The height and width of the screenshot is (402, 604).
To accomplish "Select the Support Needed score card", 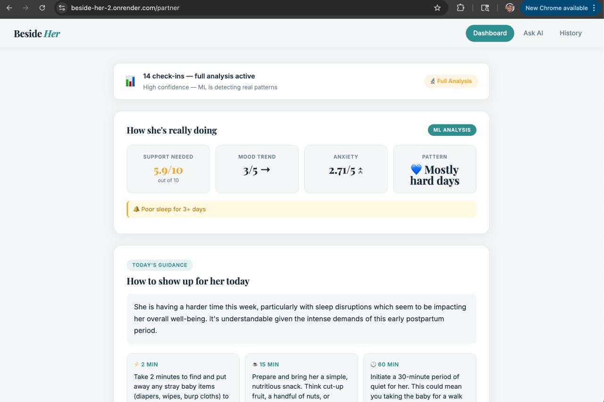I will 168,169.
